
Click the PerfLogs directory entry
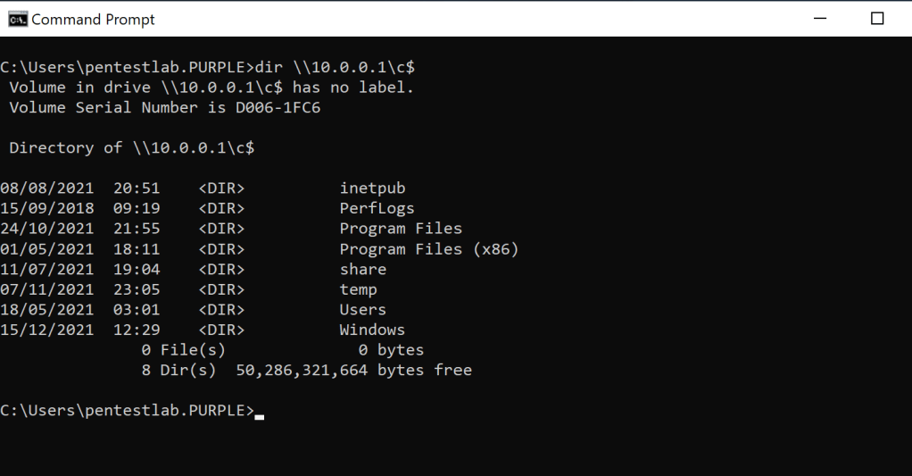377,208
